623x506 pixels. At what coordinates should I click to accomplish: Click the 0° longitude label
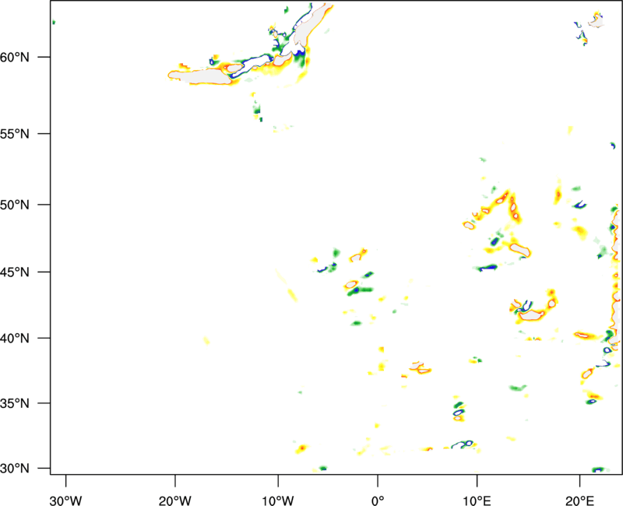point(378,501)
